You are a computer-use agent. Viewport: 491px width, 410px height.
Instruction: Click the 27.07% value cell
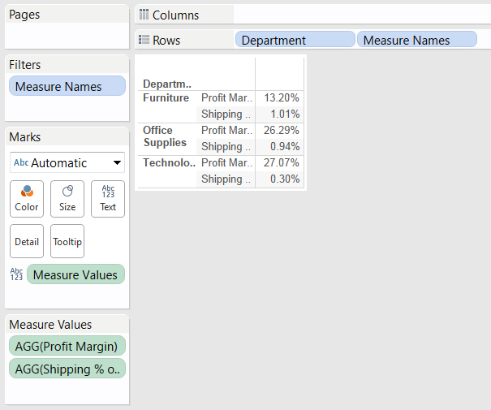[281, 162]
